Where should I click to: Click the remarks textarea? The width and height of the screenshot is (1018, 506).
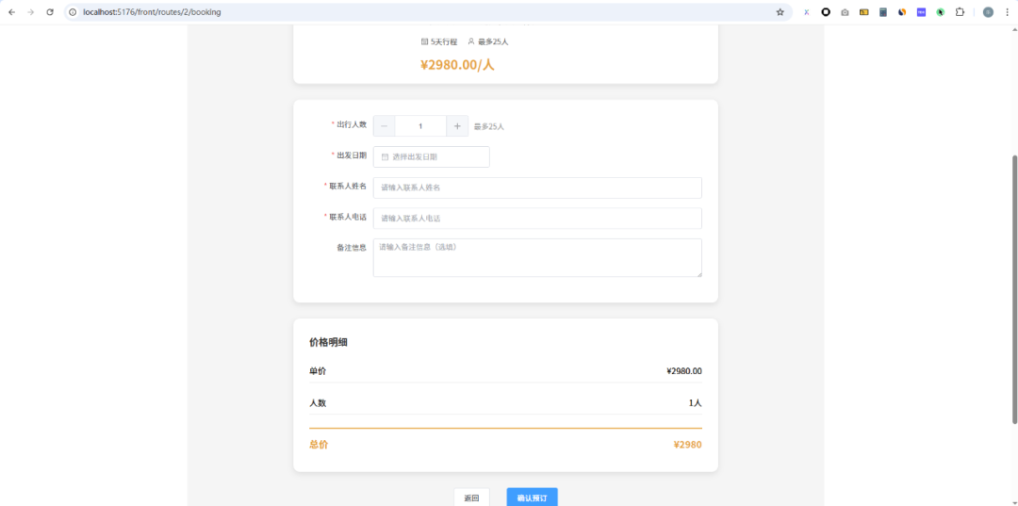click(537, 257)
